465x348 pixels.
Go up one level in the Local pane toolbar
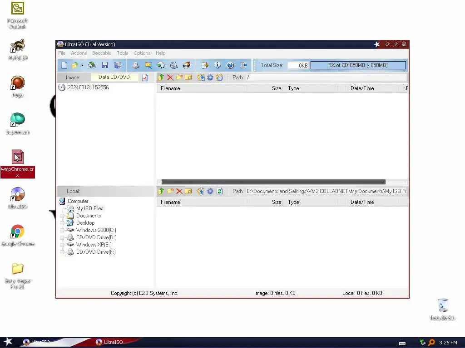click(x=161, y=191)
